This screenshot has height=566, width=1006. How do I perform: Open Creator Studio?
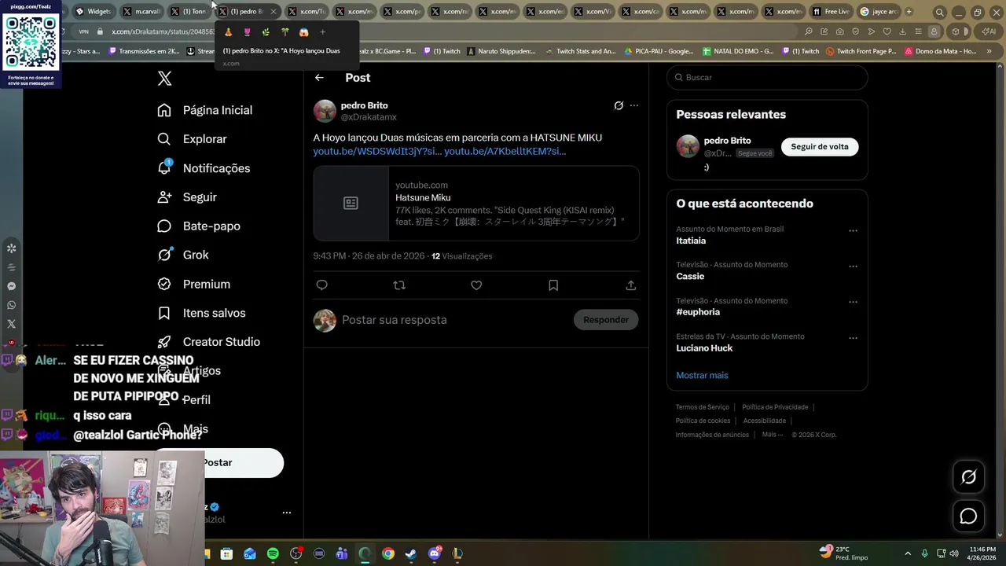click(208, 342)
